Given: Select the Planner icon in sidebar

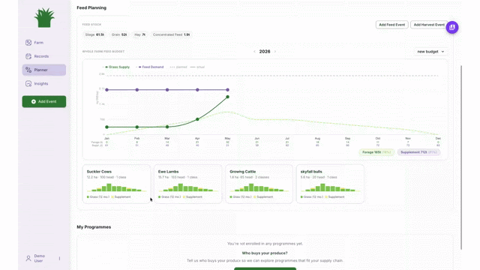Looking at the screenshot, I should point(28,70).
